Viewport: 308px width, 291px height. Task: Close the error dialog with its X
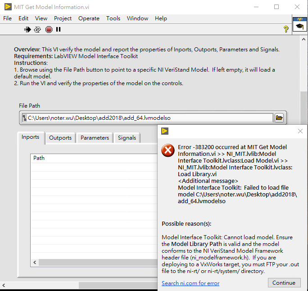click(300, 131)
